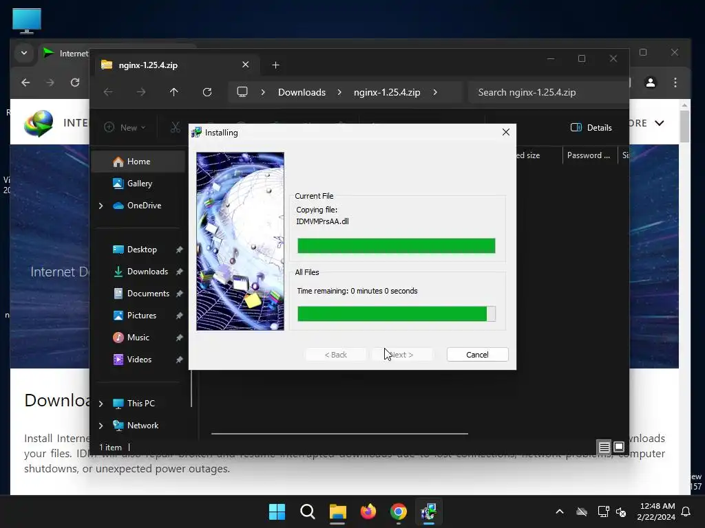Expand chevron after nginx-1.25.4.zip breadcrumb
The width and height of the screenshot is (705, 528).
(x=435, y=92)
